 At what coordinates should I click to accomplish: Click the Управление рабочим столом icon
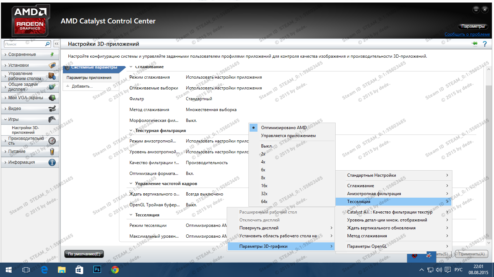[52, 76]
